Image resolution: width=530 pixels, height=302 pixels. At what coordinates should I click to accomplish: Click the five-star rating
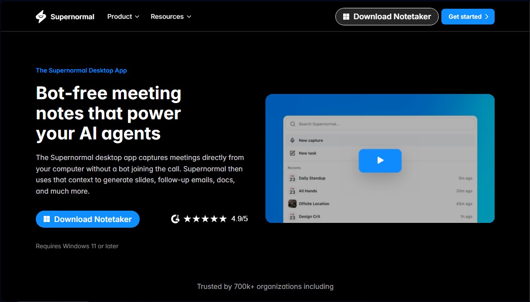205,219
